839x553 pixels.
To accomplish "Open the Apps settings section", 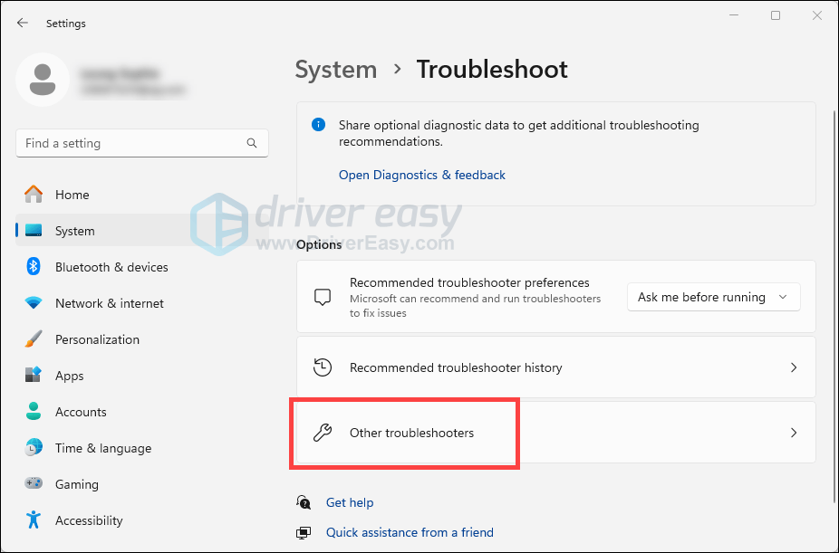I will [69, 376].
